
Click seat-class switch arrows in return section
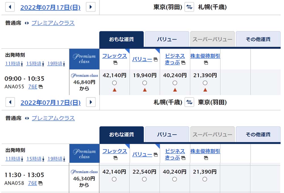27,118
